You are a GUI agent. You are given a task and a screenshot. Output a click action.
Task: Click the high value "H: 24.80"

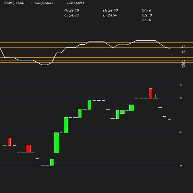coord(110,10)
